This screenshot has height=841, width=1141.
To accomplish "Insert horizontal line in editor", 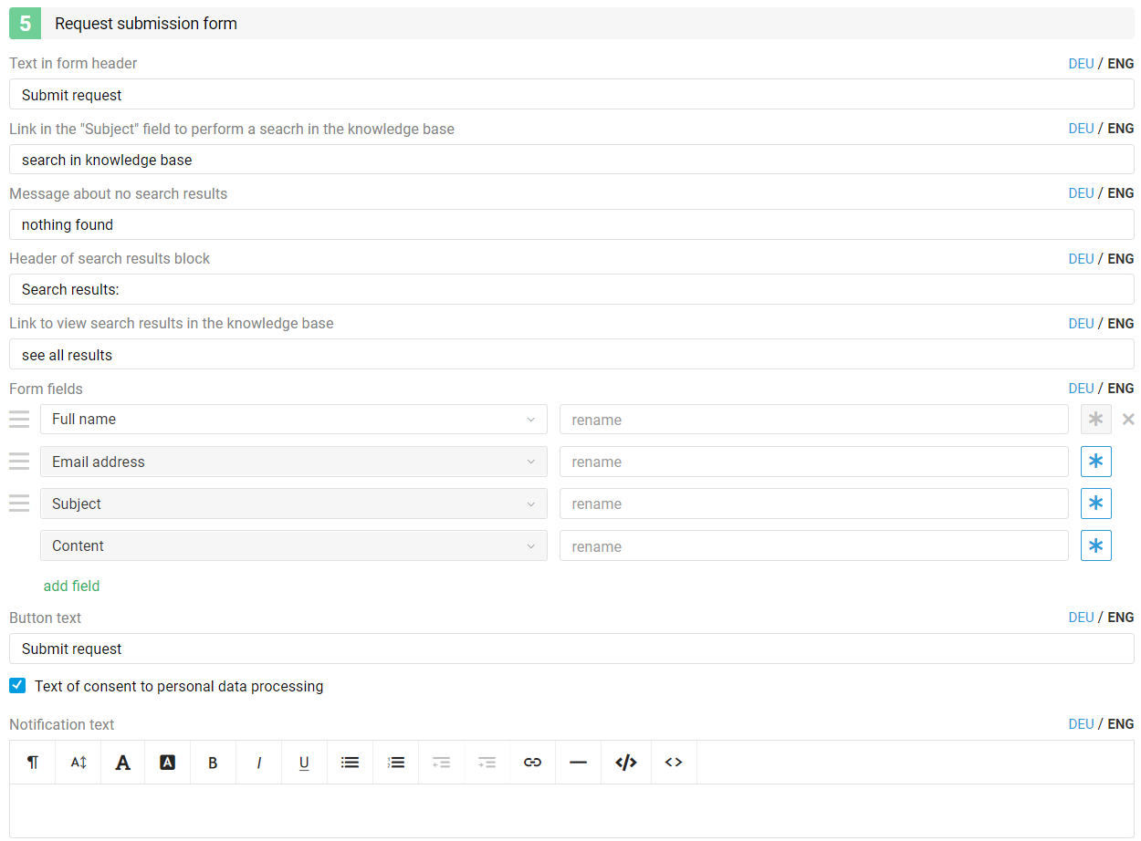I will click(x=578, y=763).
